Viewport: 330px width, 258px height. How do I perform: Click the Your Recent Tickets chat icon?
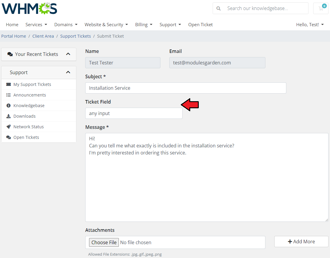click(x=10, y=54)
